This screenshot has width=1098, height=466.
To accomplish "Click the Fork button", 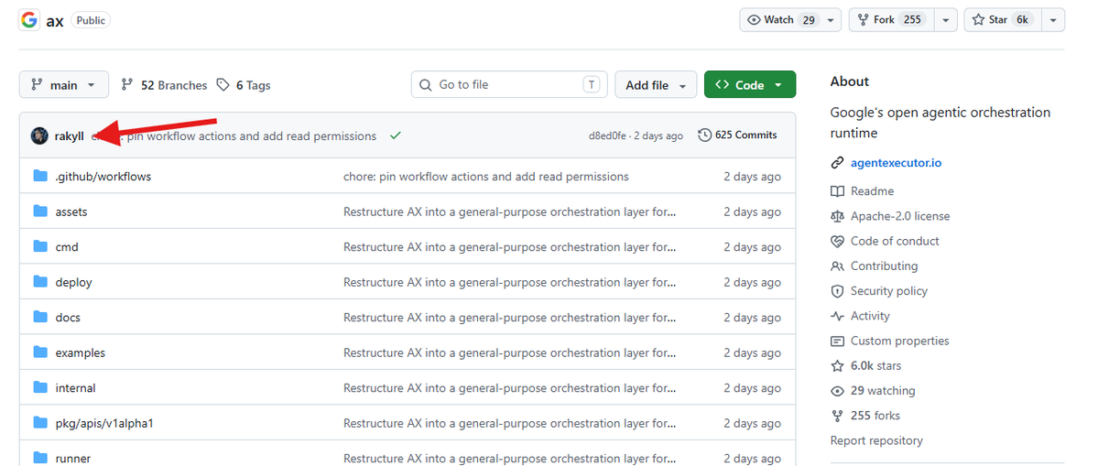I will click(891, 19).
